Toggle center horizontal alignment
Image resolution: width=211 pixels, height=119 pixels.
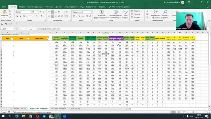52,16
